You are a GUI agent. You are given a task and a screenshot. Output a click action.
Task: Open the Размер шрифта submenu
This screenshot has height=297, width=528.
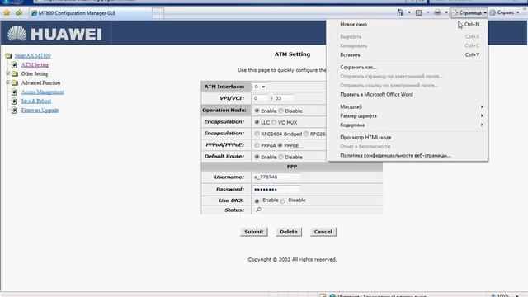pos(408,115)
